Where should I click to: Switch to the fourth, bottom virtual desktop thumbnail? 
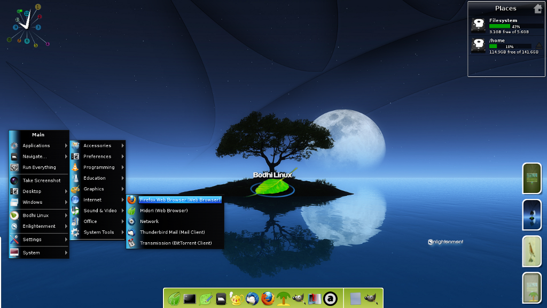click(532, 288)
